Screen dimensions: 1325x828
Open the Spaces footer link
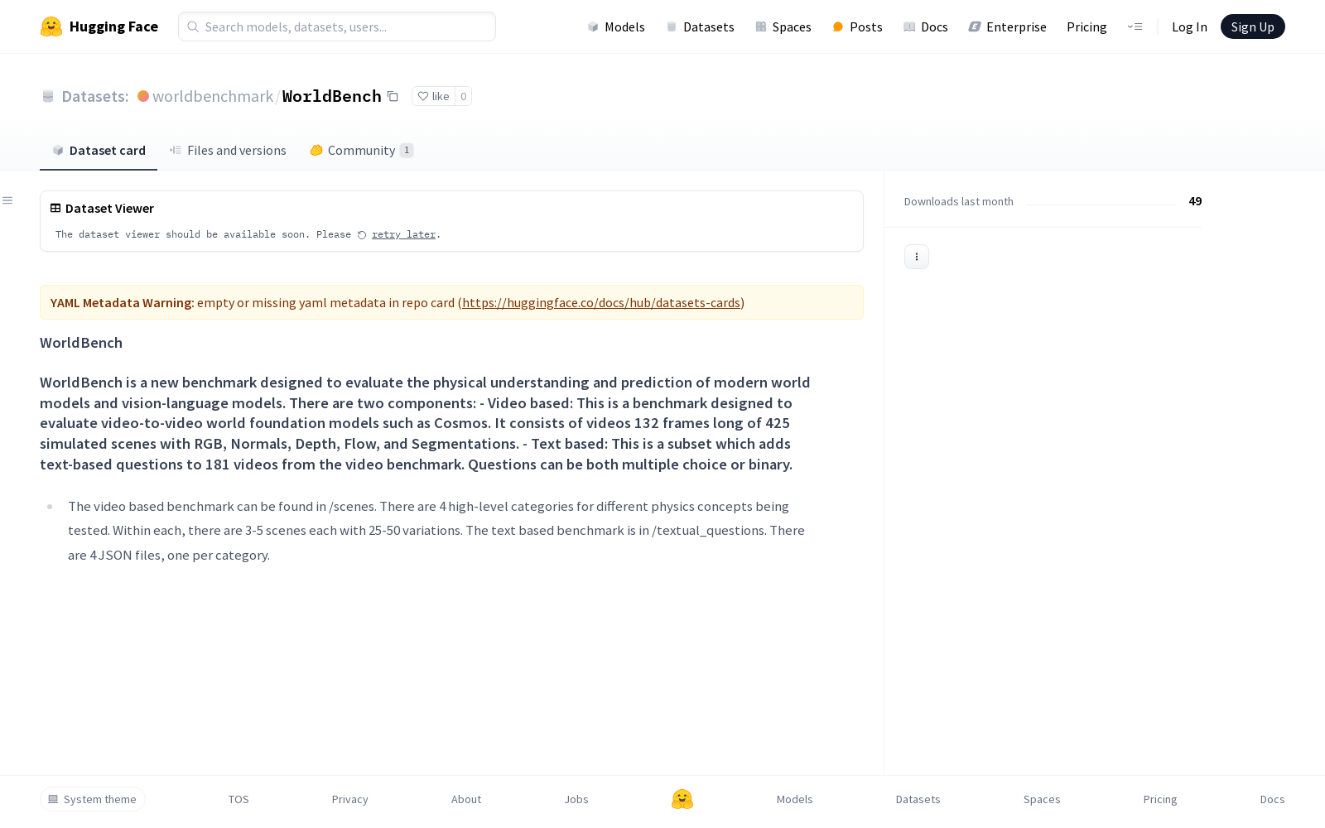point(1042,799)
